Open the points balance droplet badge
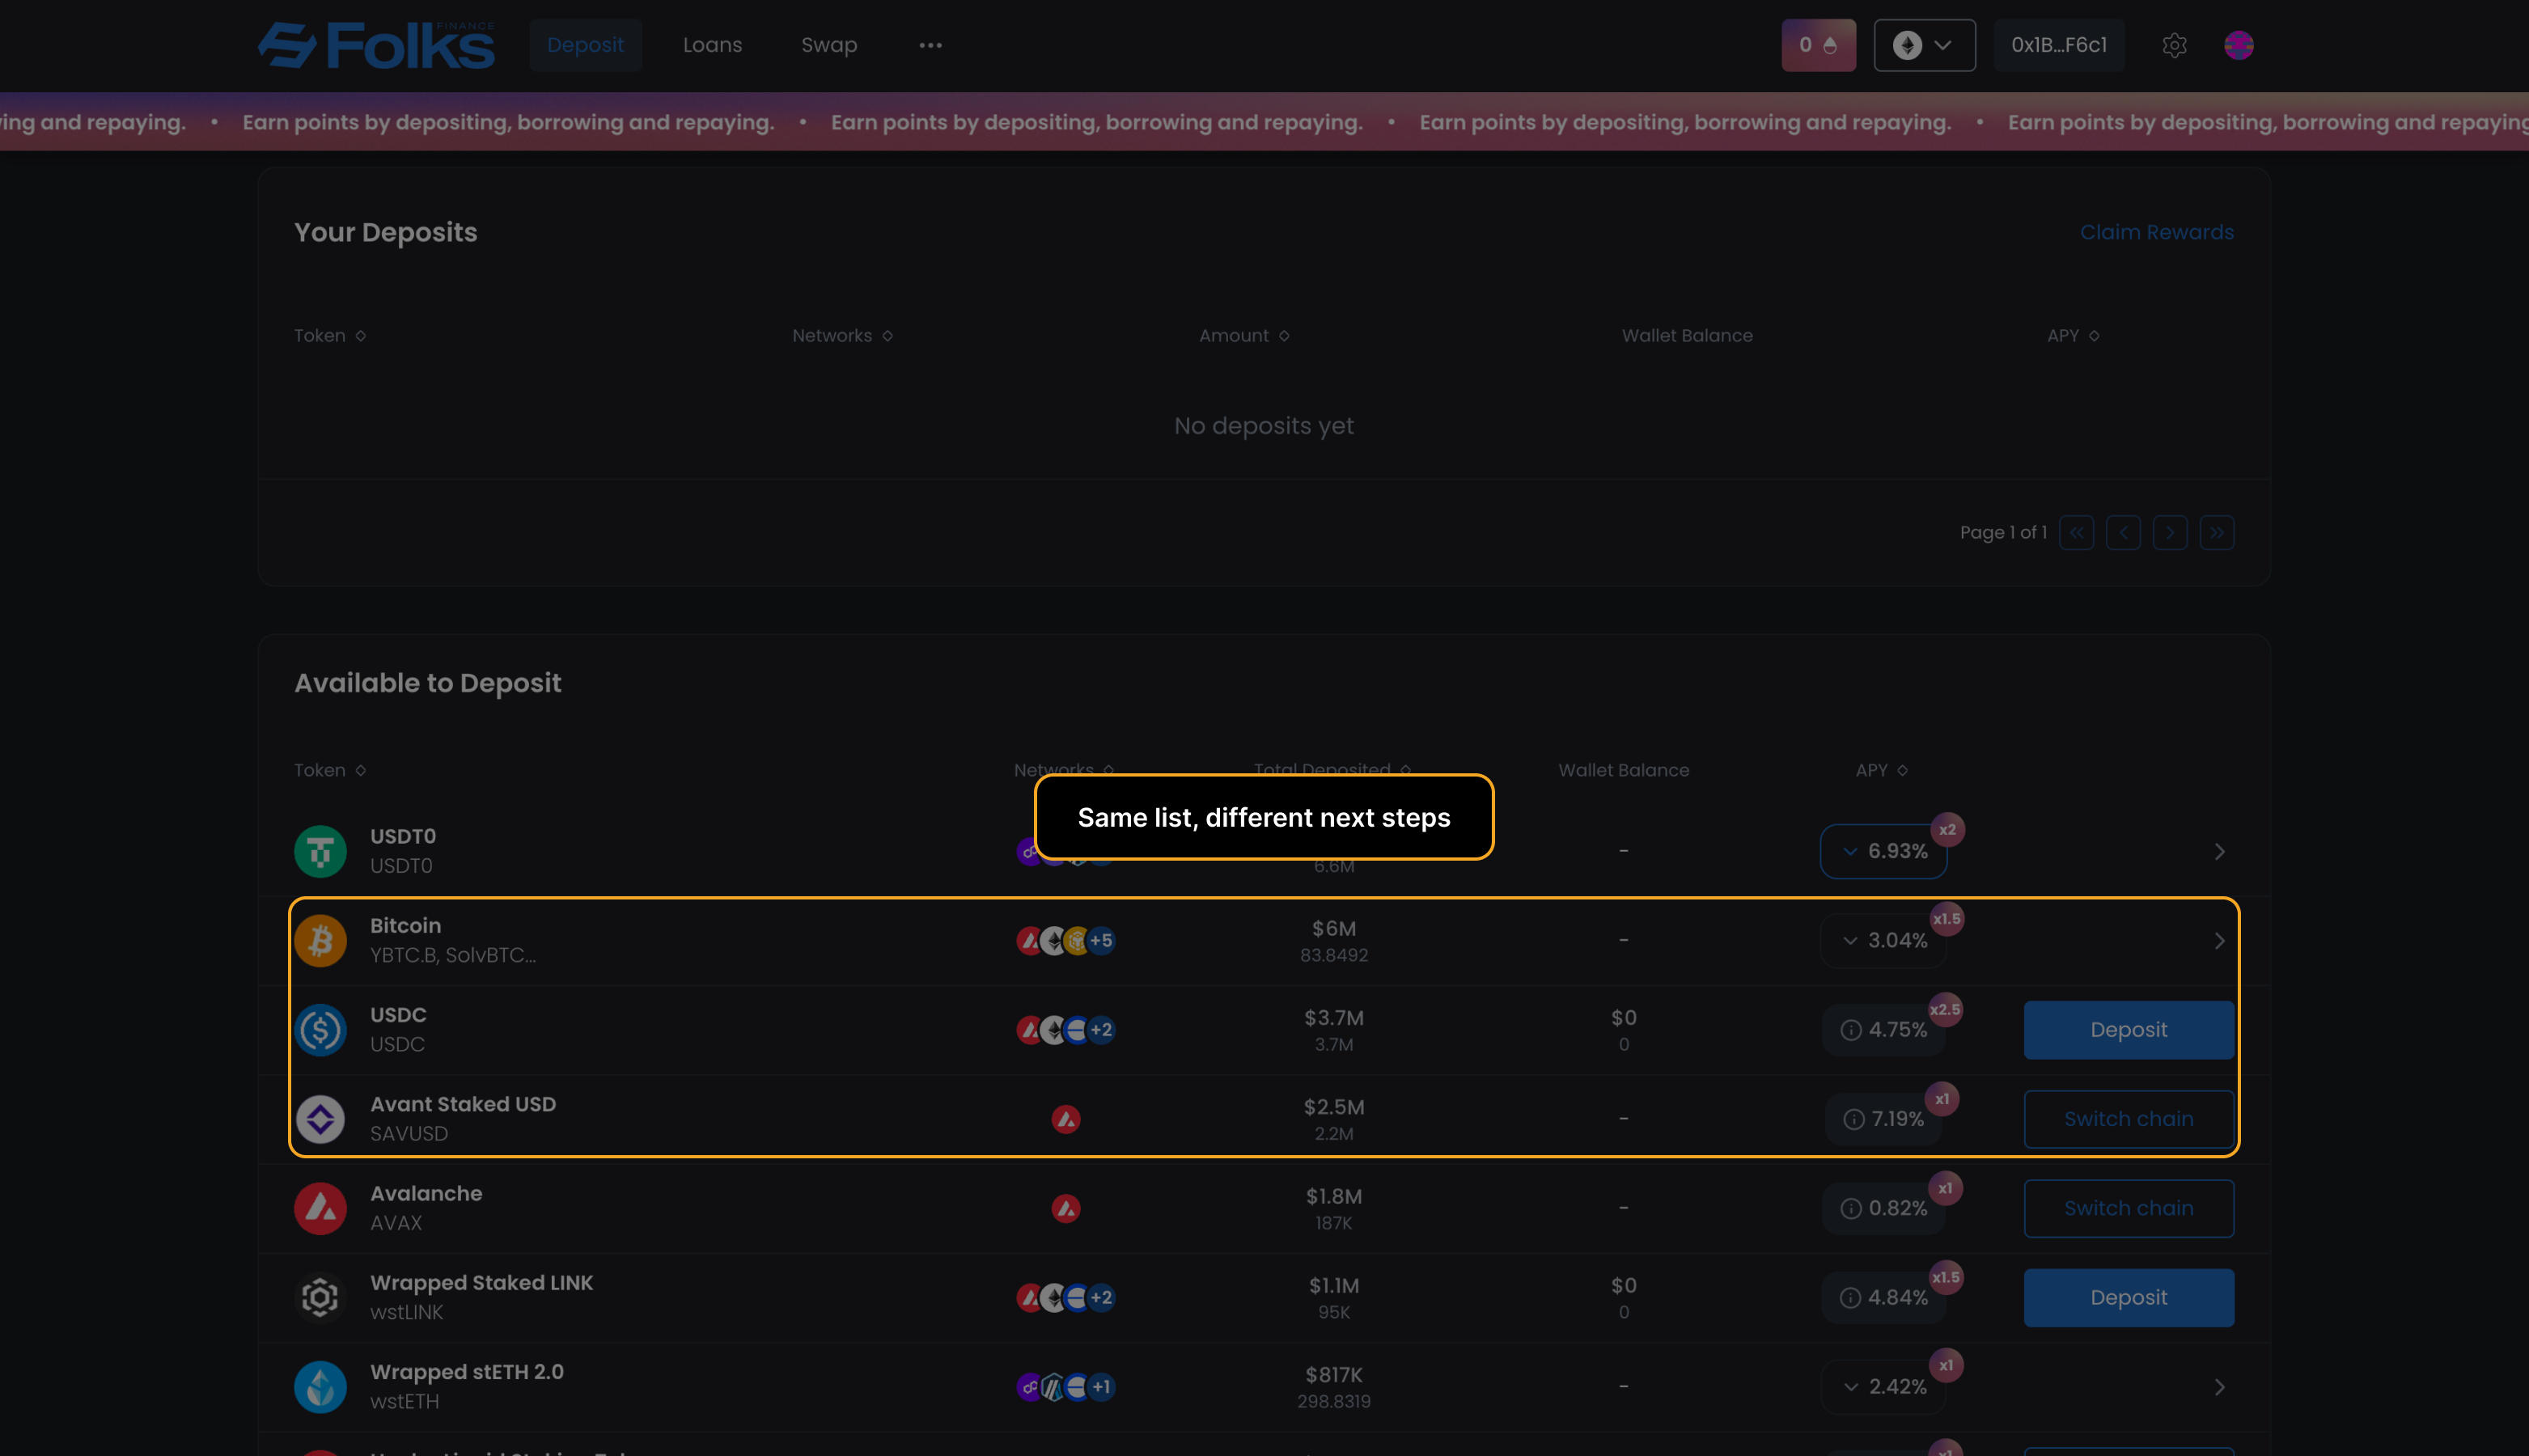2529x1456 pixels. [1817, 45]
